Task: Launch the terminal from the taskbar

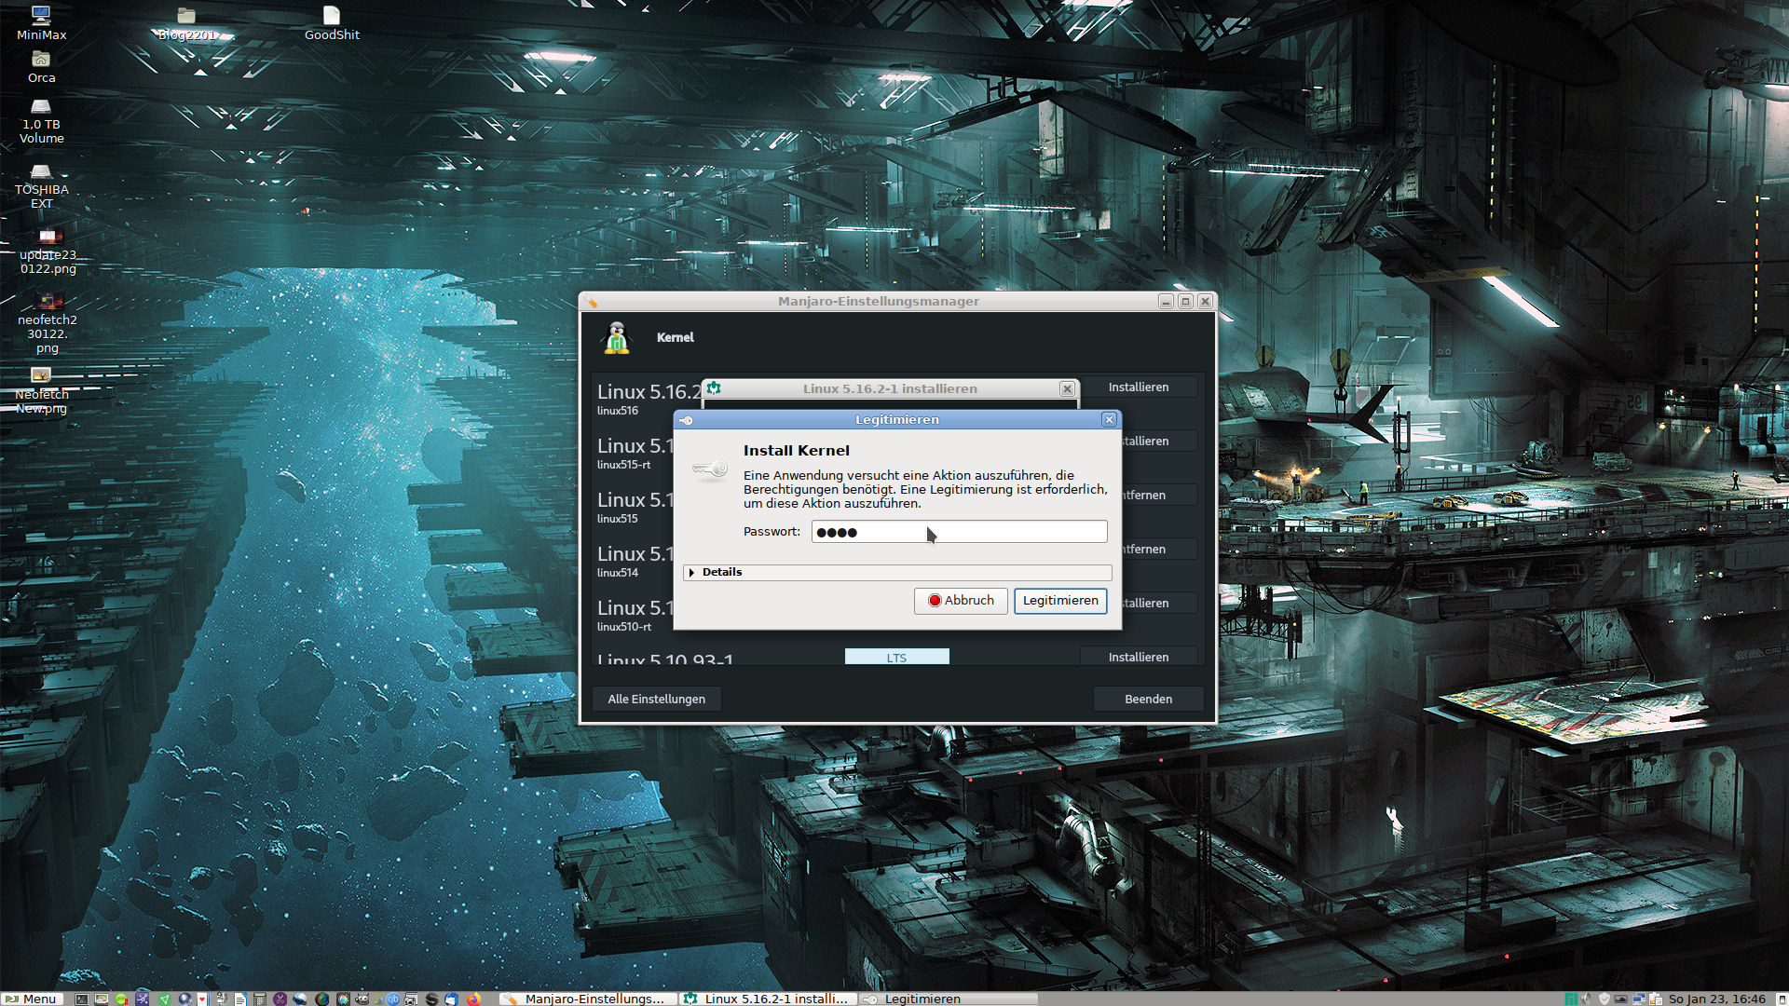Action: (82, 999)
